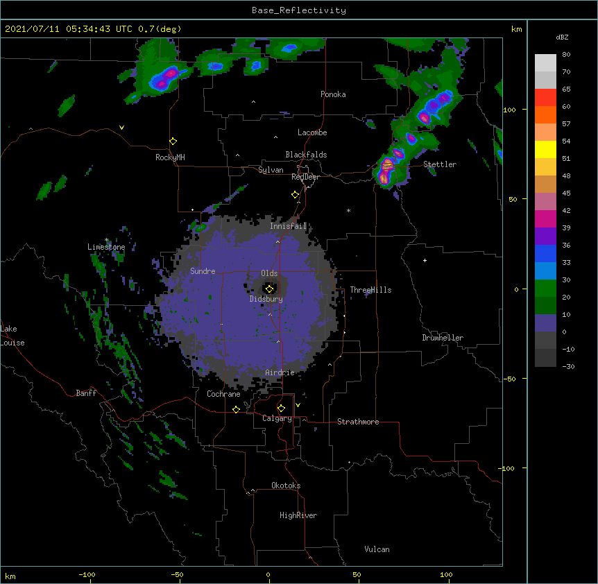Select the Sylvan label
Viewport: 598px width, 584px height.
coord(271,170)
